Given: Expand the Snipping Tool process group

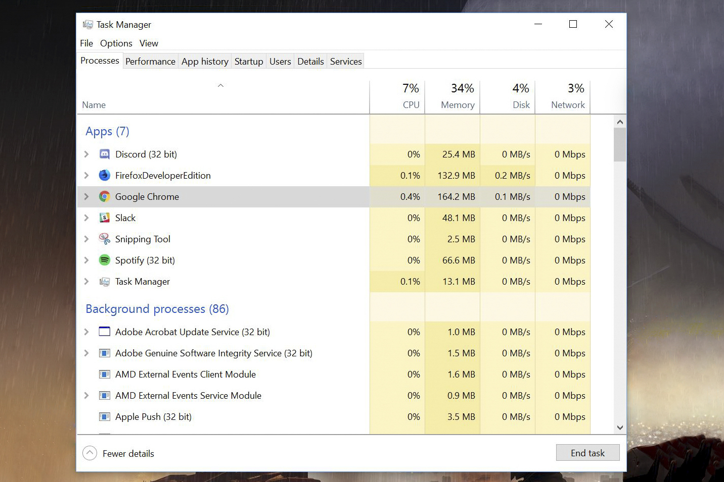Looking at the screenshot, I should point(86,239).
